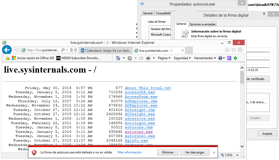The width and height of the screenshot is (279, 160).
Task: Click the printer icon in command bar
Action: click(x=148, y=58)
